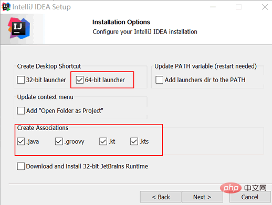The width and height of the screenshot is (272, 205).
Task: Click the php watermark logo
Action: point(231,188)
